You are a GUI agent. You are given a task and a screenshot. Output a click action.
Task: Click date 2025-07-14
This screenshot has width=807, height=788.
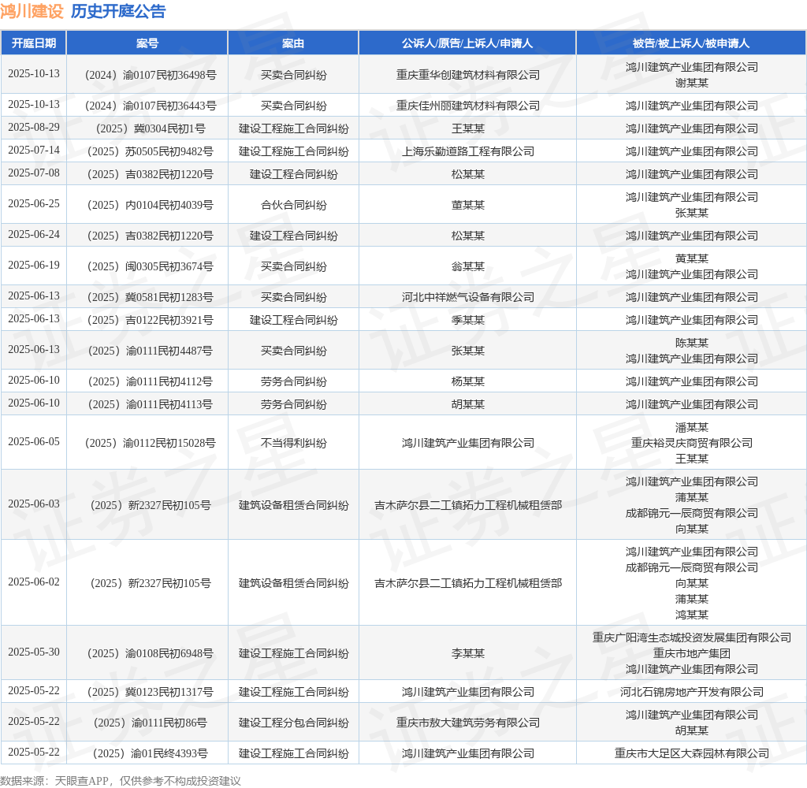tap(34, 150)
